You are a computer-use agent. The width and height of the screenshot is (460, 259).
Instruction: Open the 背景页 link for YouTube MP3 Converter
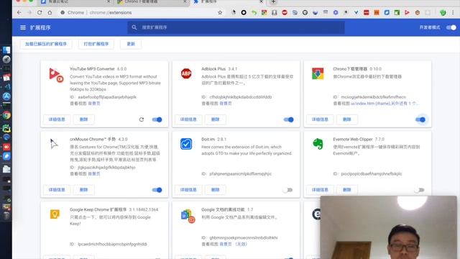pos(94,104)
